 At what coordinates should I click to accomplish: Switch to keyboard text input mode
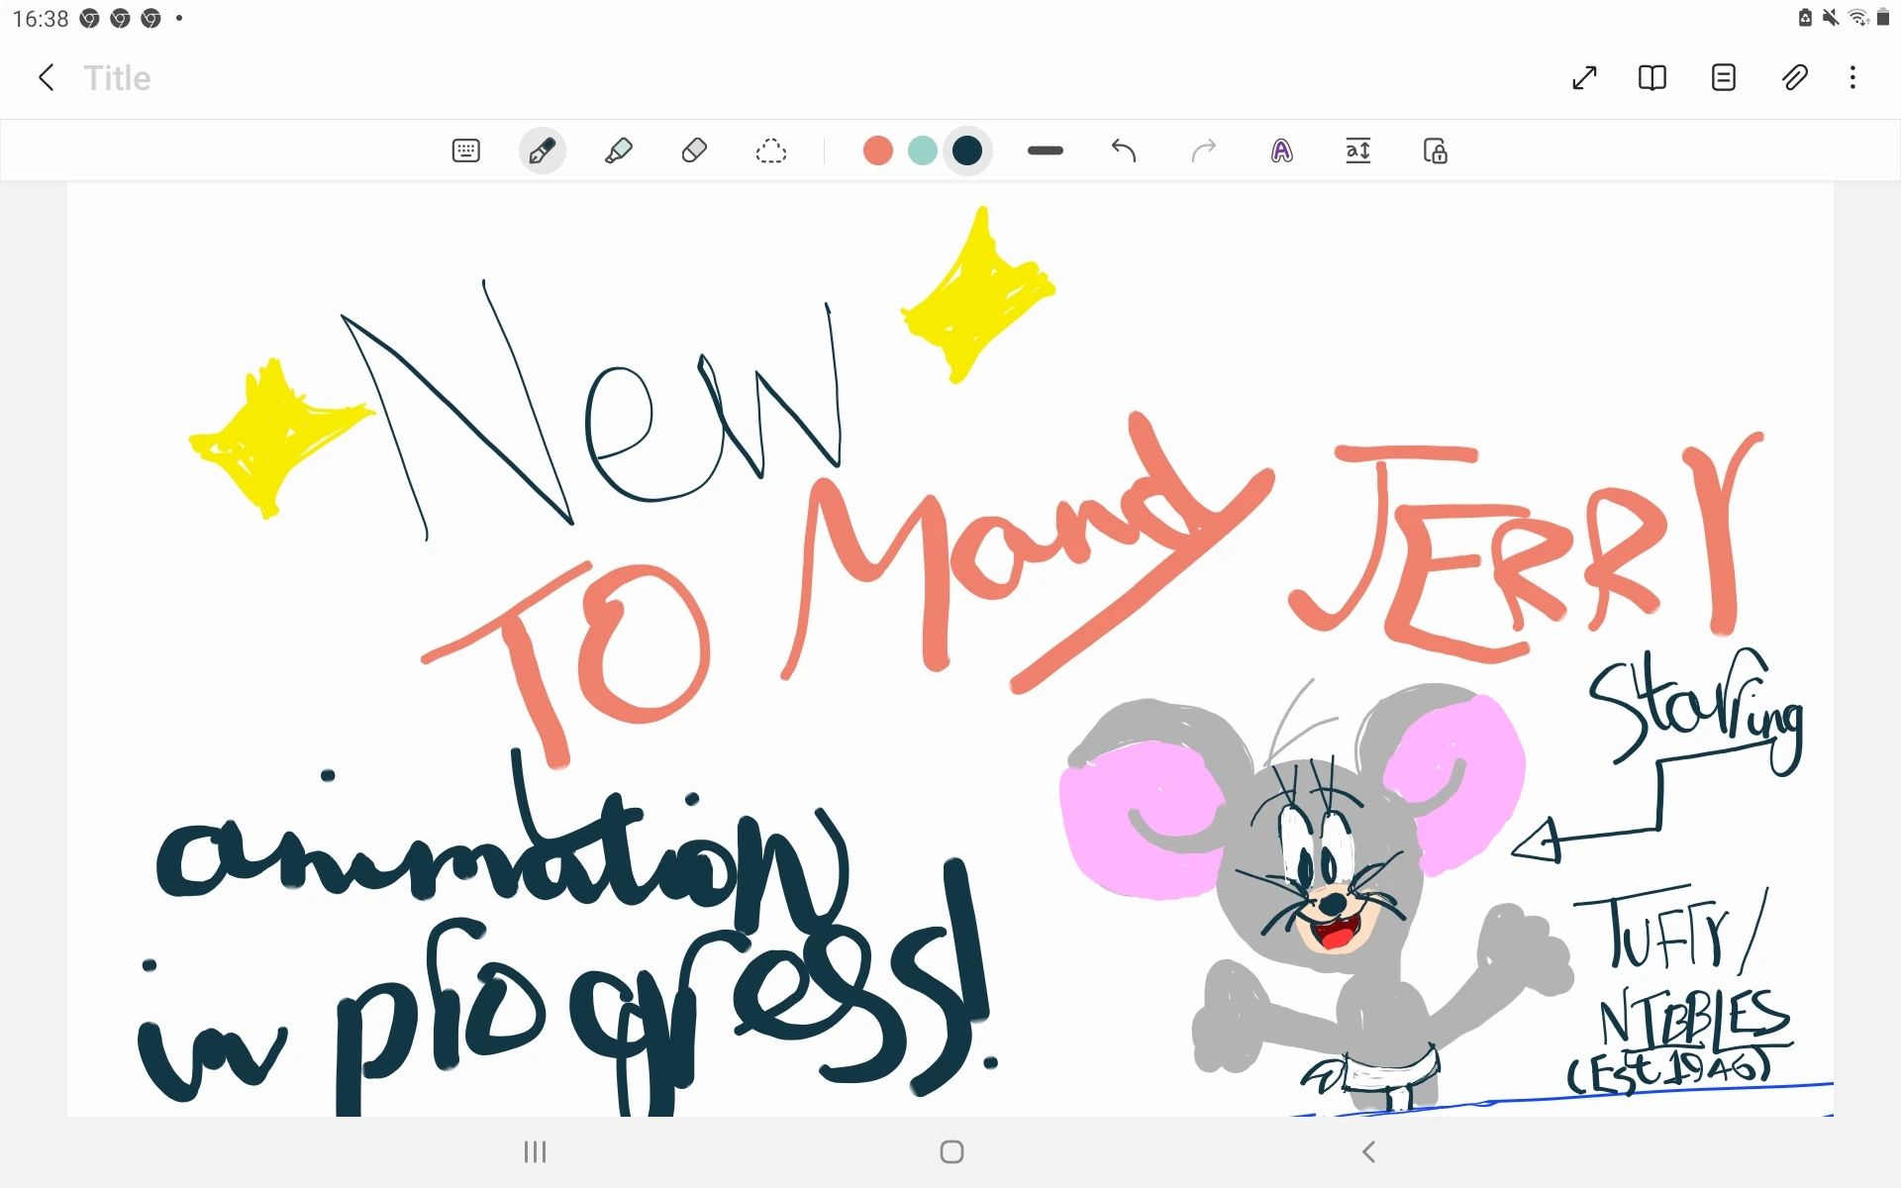point(465,150)
